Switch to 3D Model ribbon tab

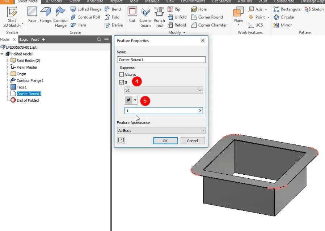point(53,1)
